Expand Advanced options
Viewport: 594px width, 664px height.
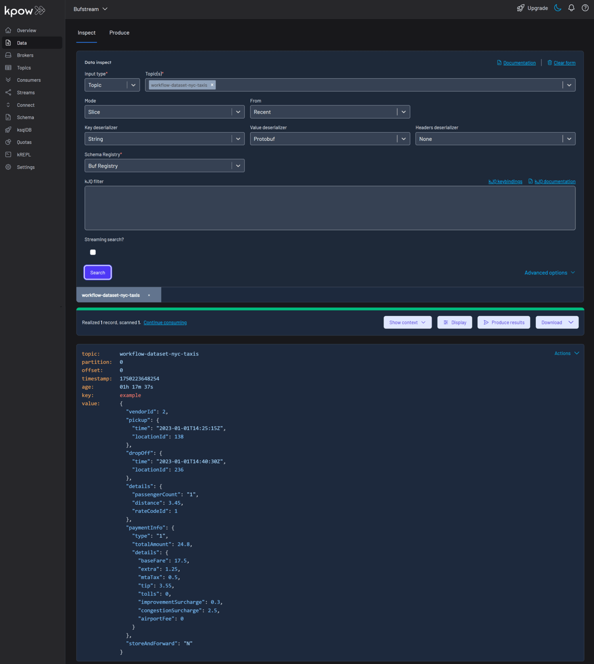549,273
